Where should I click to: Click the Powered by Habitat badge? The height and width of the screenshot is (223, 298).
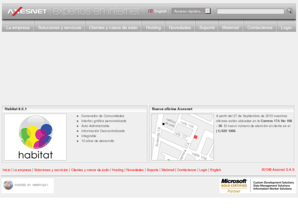click(28, 185)
